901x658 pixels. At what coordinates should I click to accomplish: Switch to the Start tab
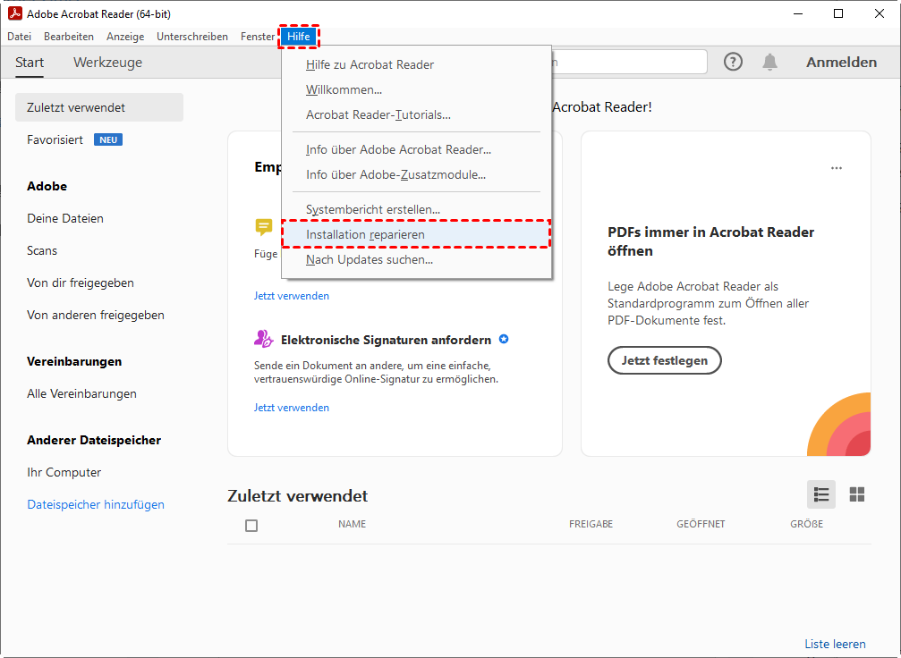coord(30,62)
